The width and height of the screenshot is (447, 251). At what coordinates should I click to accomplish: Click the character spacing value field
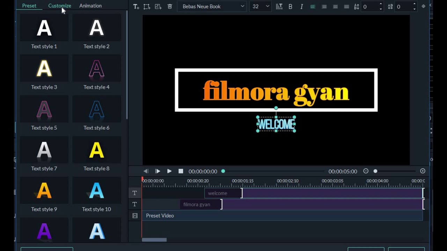pyautogui.click(x=404, y=7)
